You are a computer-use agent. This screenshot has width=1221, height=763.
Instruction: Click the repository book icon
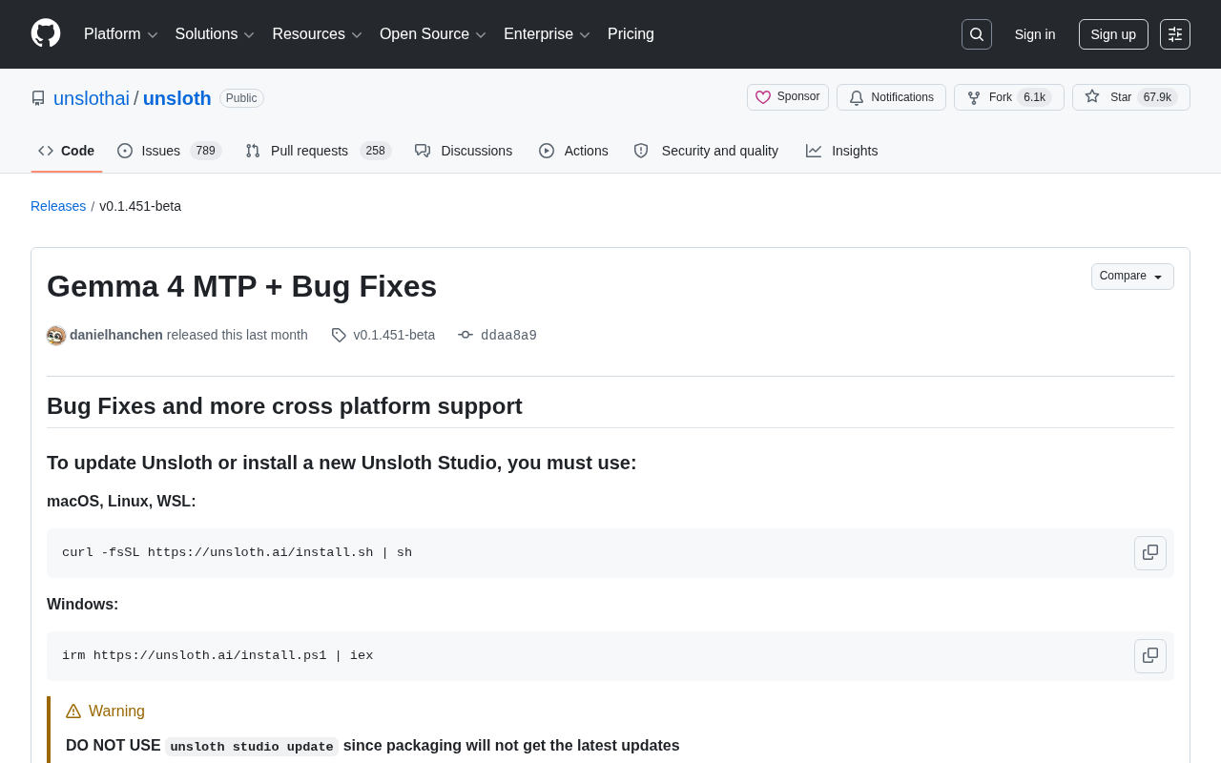coord(38,98)
